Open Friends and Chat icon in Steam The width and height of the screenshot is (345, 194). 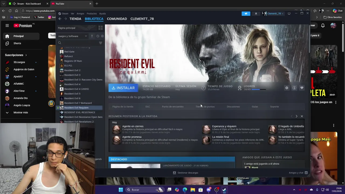point(306,173)
